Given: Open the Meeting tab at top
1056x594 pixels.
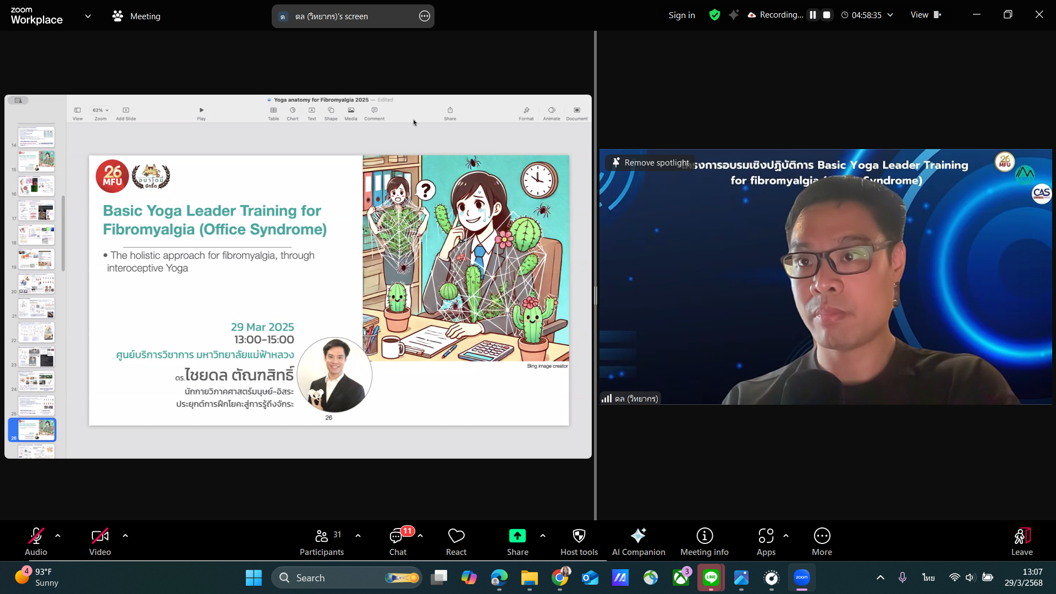Looking at the screenshot, I should 136,16.
